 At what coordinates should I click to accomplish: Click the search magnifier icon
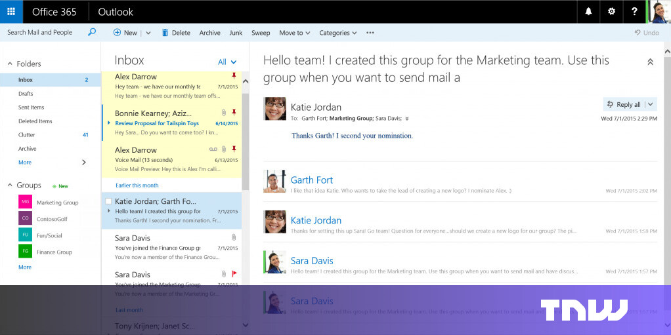92,32
